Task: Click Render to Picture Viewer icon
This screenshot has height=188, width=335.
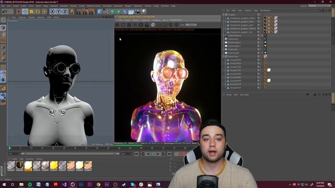Action: click(85, 11)
